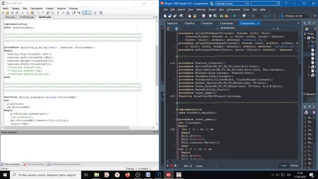Viewport: 318px width, 179px height.
Task: Open the Windows 32-bit platform dropdown
Action: pyautogui.click(x=307, y=16)
